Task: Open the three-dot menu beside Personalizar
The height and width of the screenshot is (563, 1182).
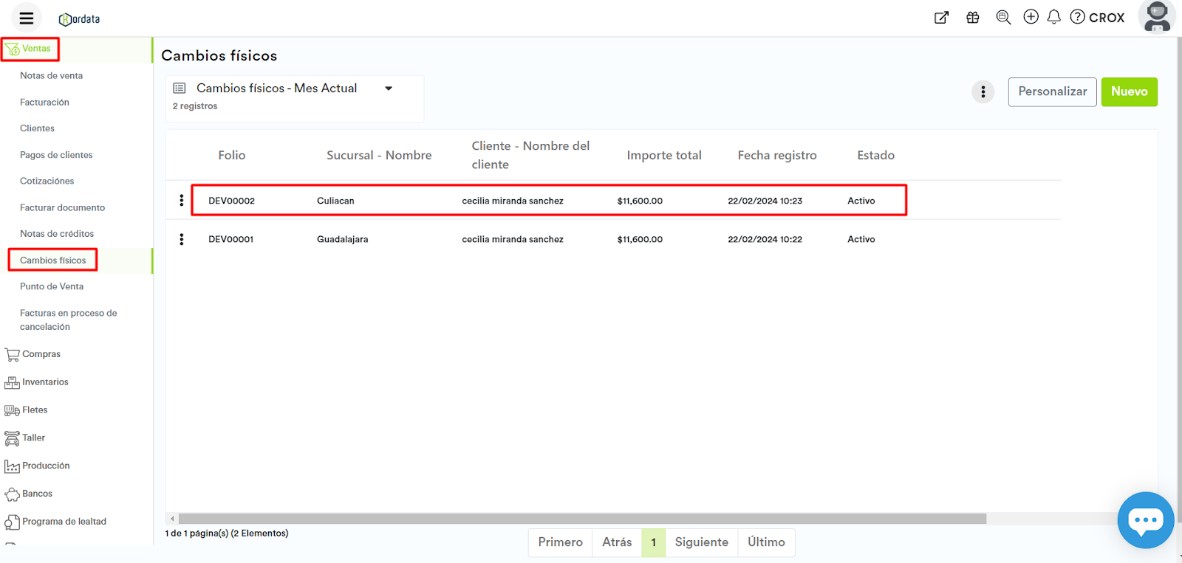Action: click(983, 92)
